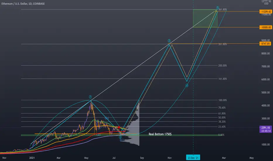The height and width of the screenshot is (161, 273).
Task: Click the 361.80% Fibonacci level label
Action: click(x=223, y=10)
